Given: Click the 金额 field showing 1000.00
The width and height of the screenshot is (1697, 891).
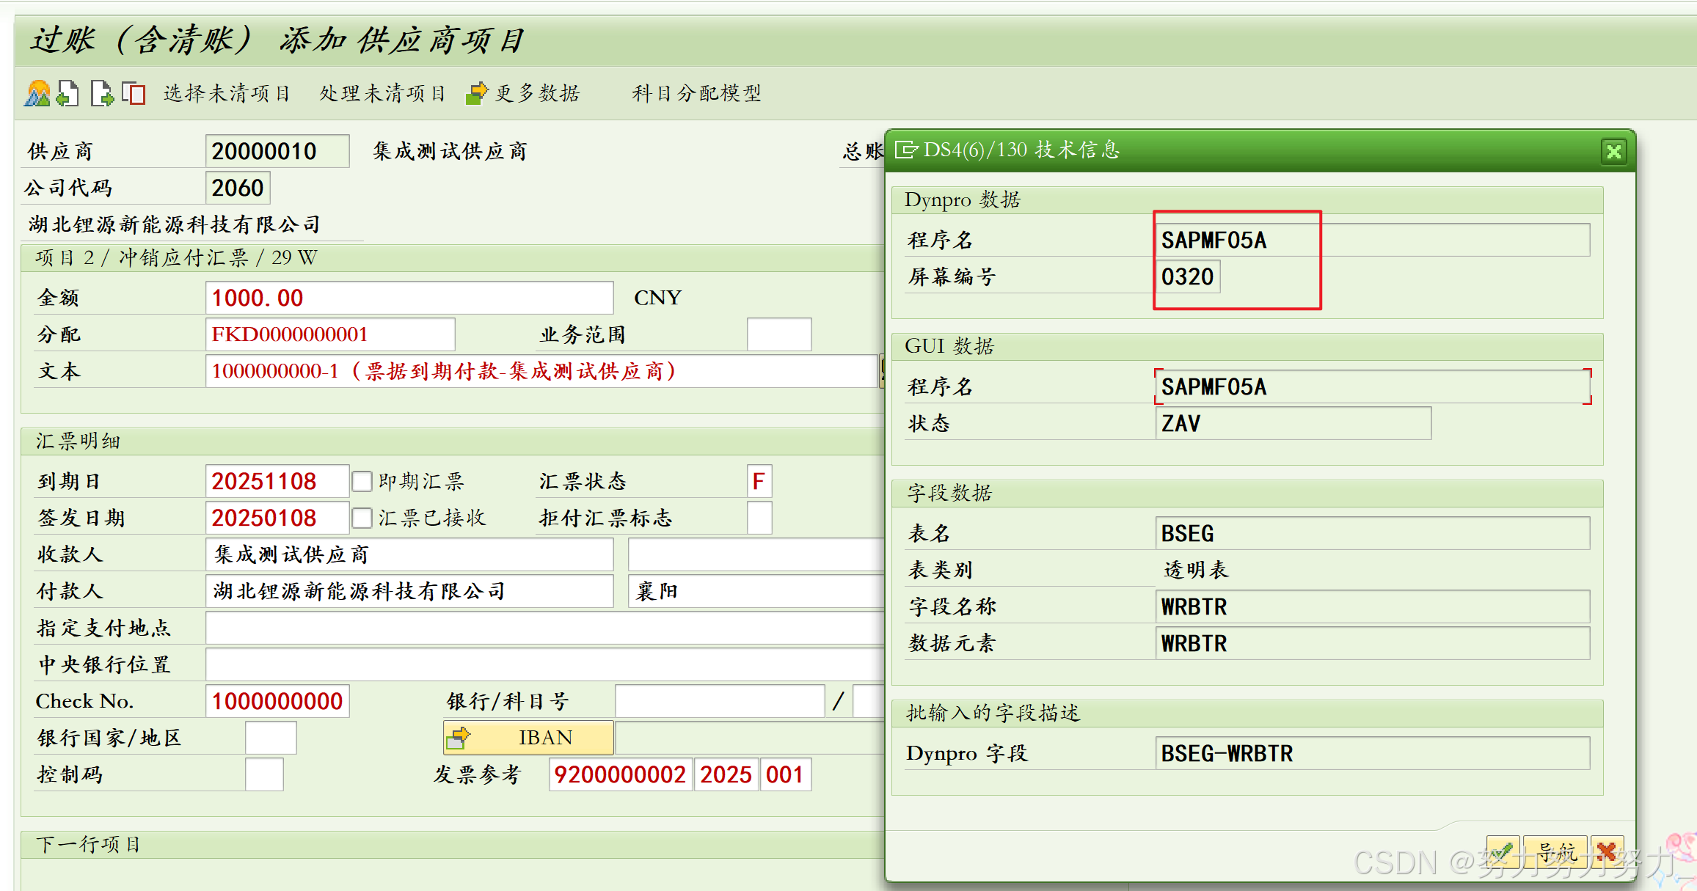Looking at the screenshot, I should click(x=409, y=298).
